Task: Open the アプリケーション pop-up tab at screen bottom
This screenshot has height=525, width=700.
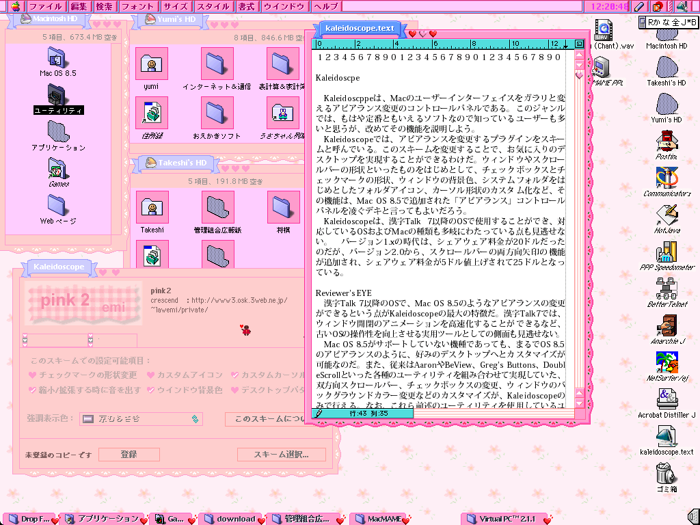Action: [104, 519]
